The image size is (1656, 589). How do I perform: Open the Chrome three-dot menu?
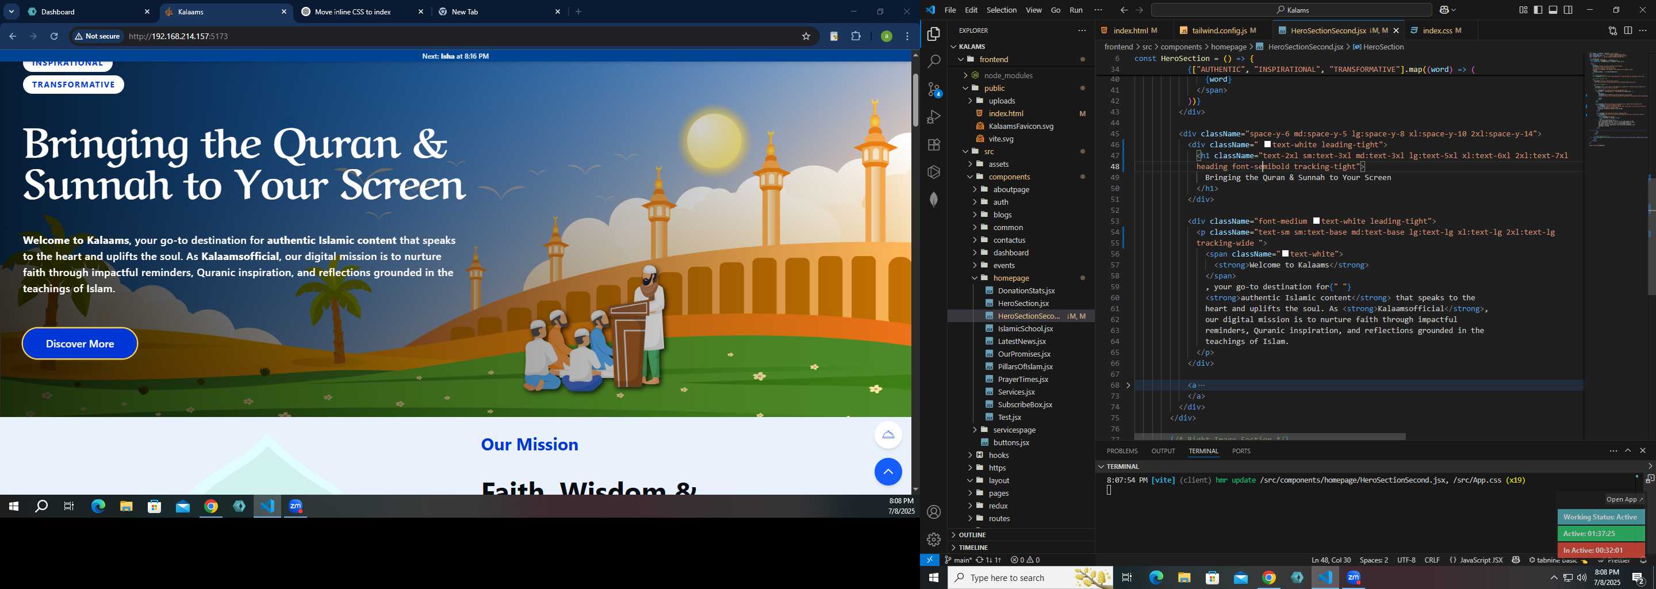(908, 37)
